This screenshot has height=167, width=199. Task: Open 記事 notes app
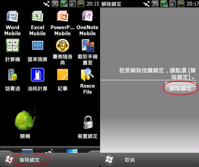63,80
